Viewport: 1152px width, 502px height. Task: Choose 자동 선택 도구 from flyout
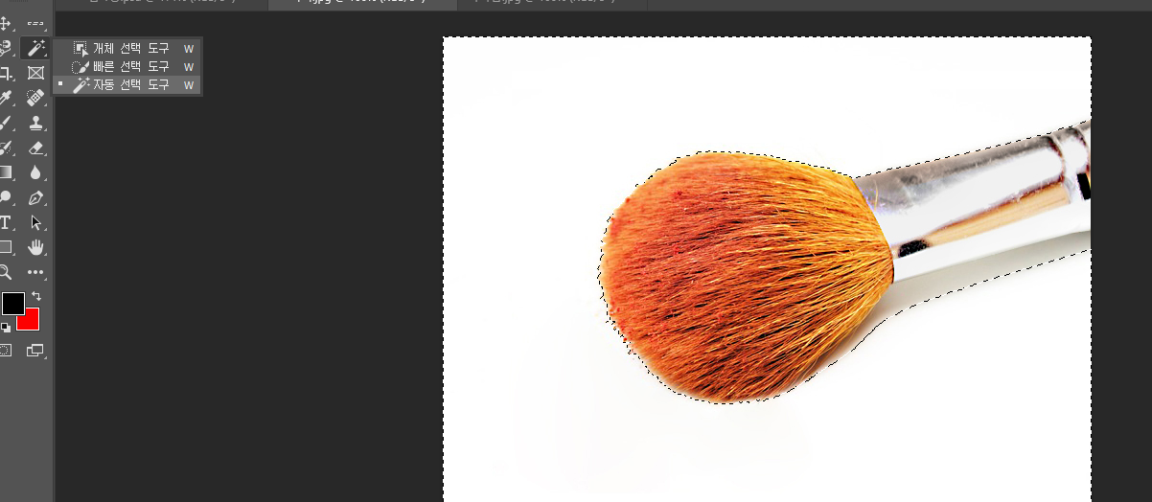coord(127,85)
